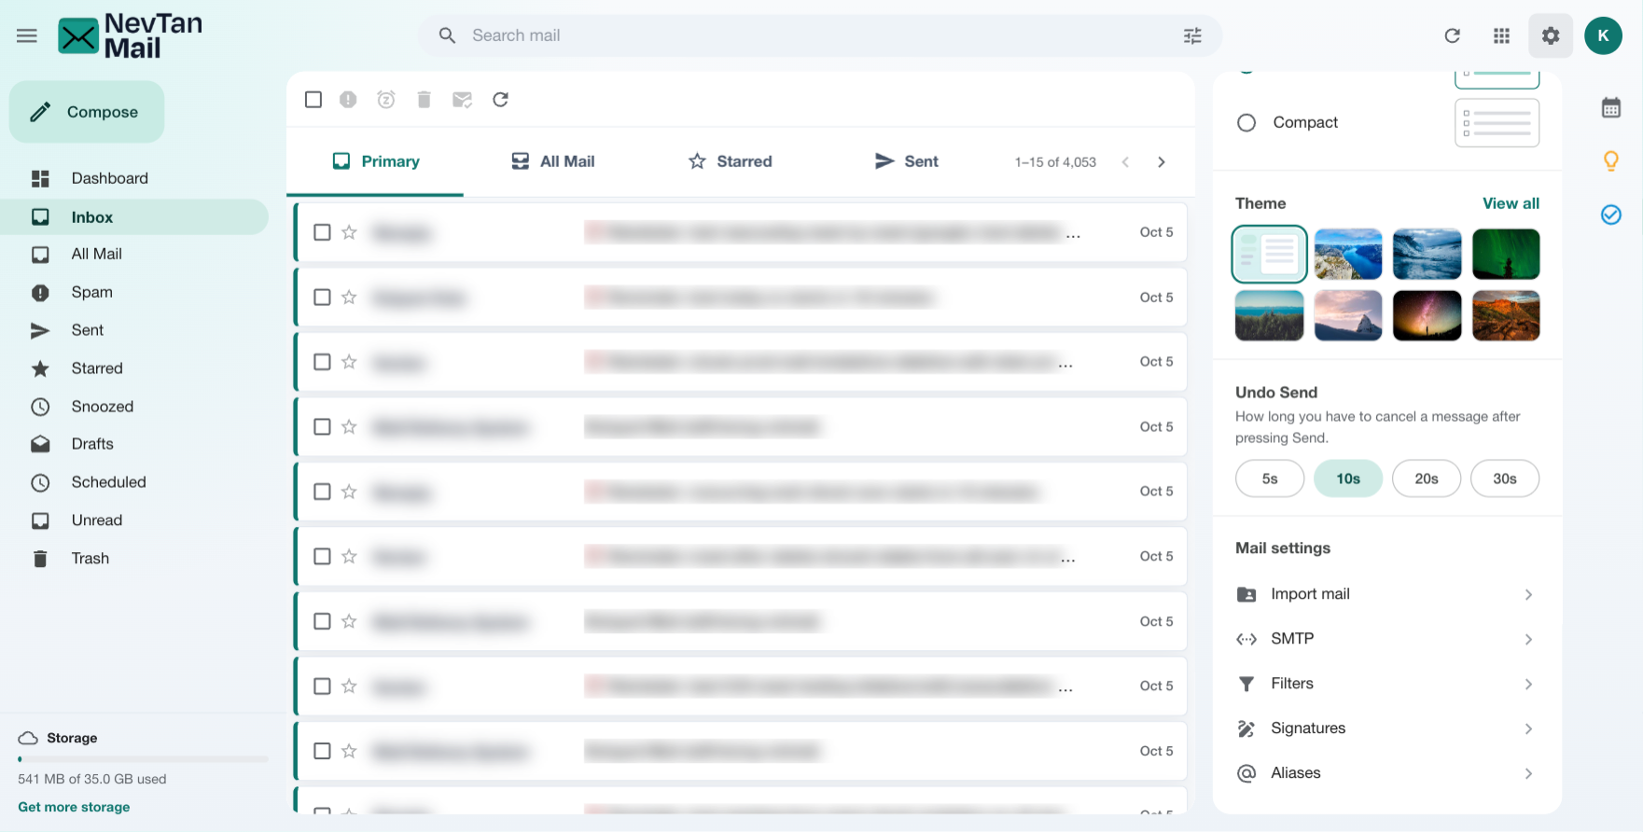This screenshot has height=832, width=1643.
Task: Refresh using the top-right reload icon
Action: click(1452, 35)
